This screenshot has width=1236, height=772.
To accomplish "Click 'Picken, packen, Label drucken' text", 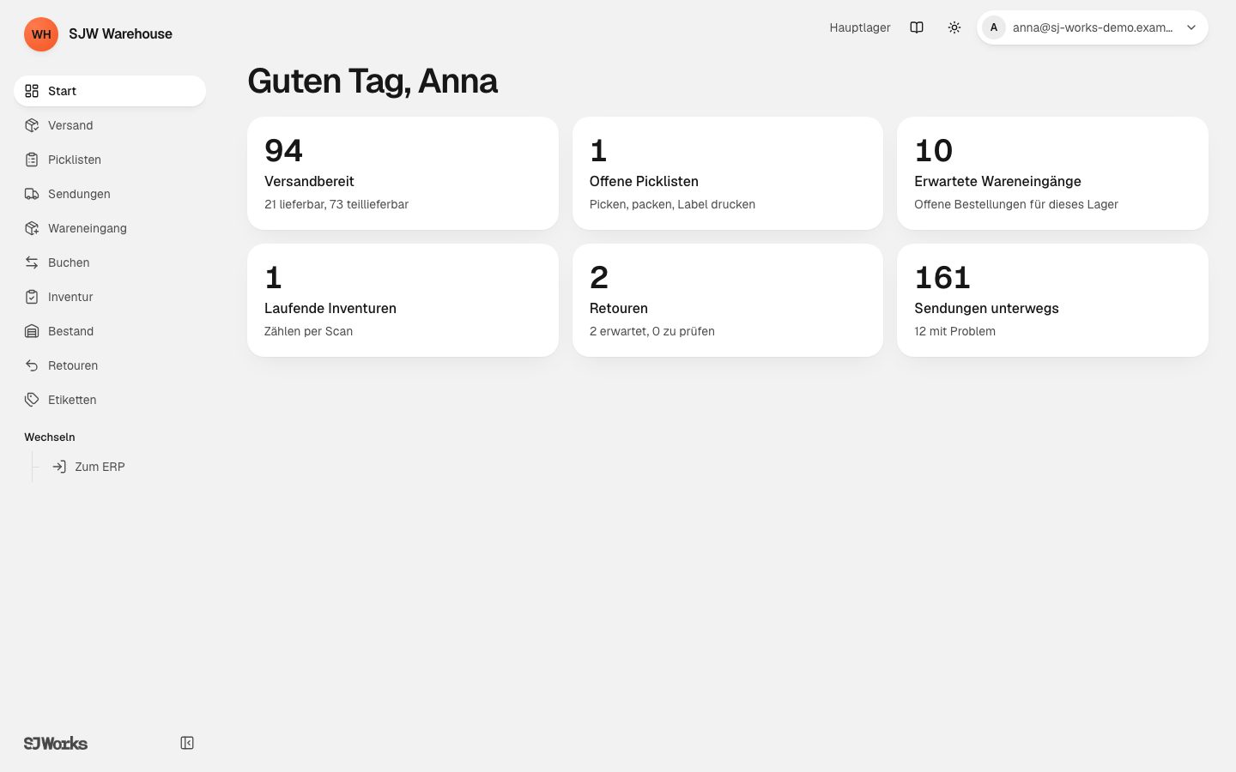I will [672, 204].
